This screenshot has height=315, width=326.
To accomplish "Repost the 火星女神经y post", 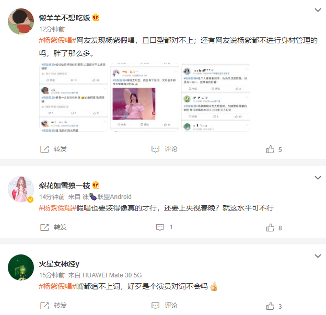I will click(53, 306).
